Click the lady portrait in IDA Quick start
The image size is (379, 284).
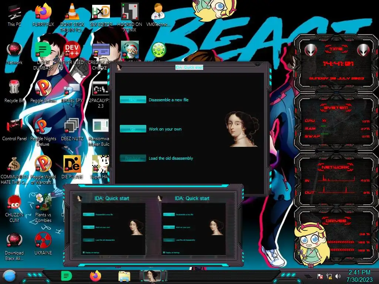coord(242,129)
